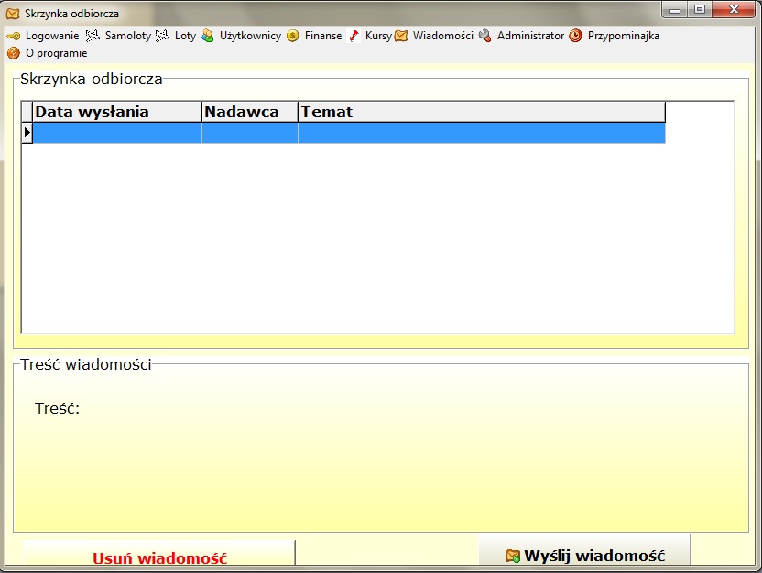Image resolution: width=762 pixels, height=573 pixels.
Task: Select the row via its arrow marker
Action: click(x=27, y=133)
